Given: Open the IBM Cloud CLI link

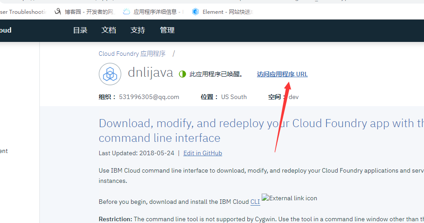Looking at the screenshot, I should click(x=255, y=202).
